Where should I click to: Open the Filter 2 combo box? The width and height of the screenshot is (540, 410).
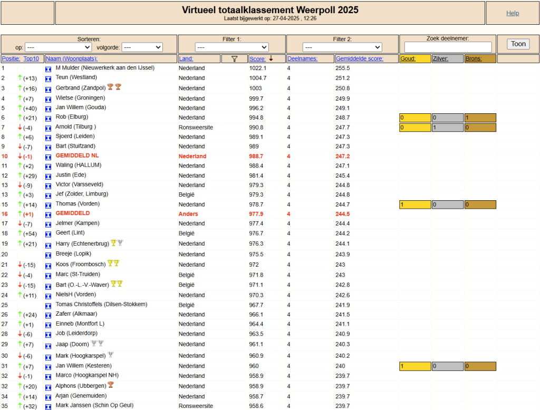(x=342, y=47)
